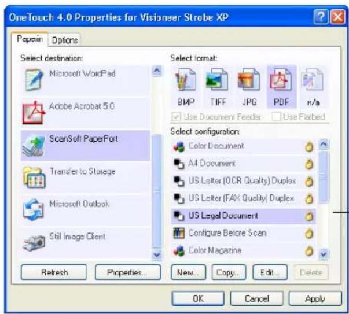Click the Color Magazine configuration icon
This screenshot has width=349, height=314.
click(179, 251)
